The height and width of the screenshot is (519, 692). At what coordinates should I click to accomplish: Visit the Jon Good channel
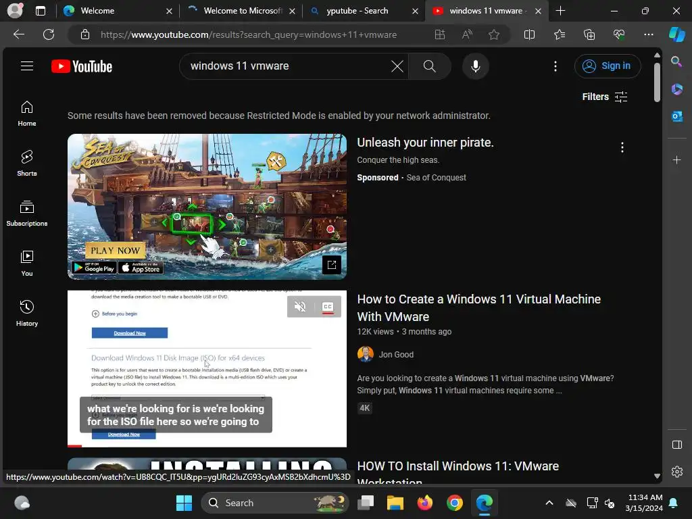[396, 354]
